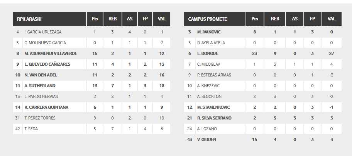The image size is (352, 156).
Task: Open A. SUTHERLAND player row
Action: pyautogui.click(x=91, y=86)
